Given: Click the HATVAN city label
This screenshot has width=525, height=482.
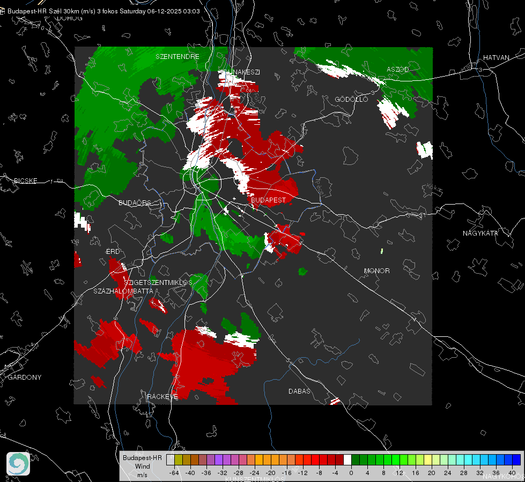Looking at the screenshot, I should (496, 58).
